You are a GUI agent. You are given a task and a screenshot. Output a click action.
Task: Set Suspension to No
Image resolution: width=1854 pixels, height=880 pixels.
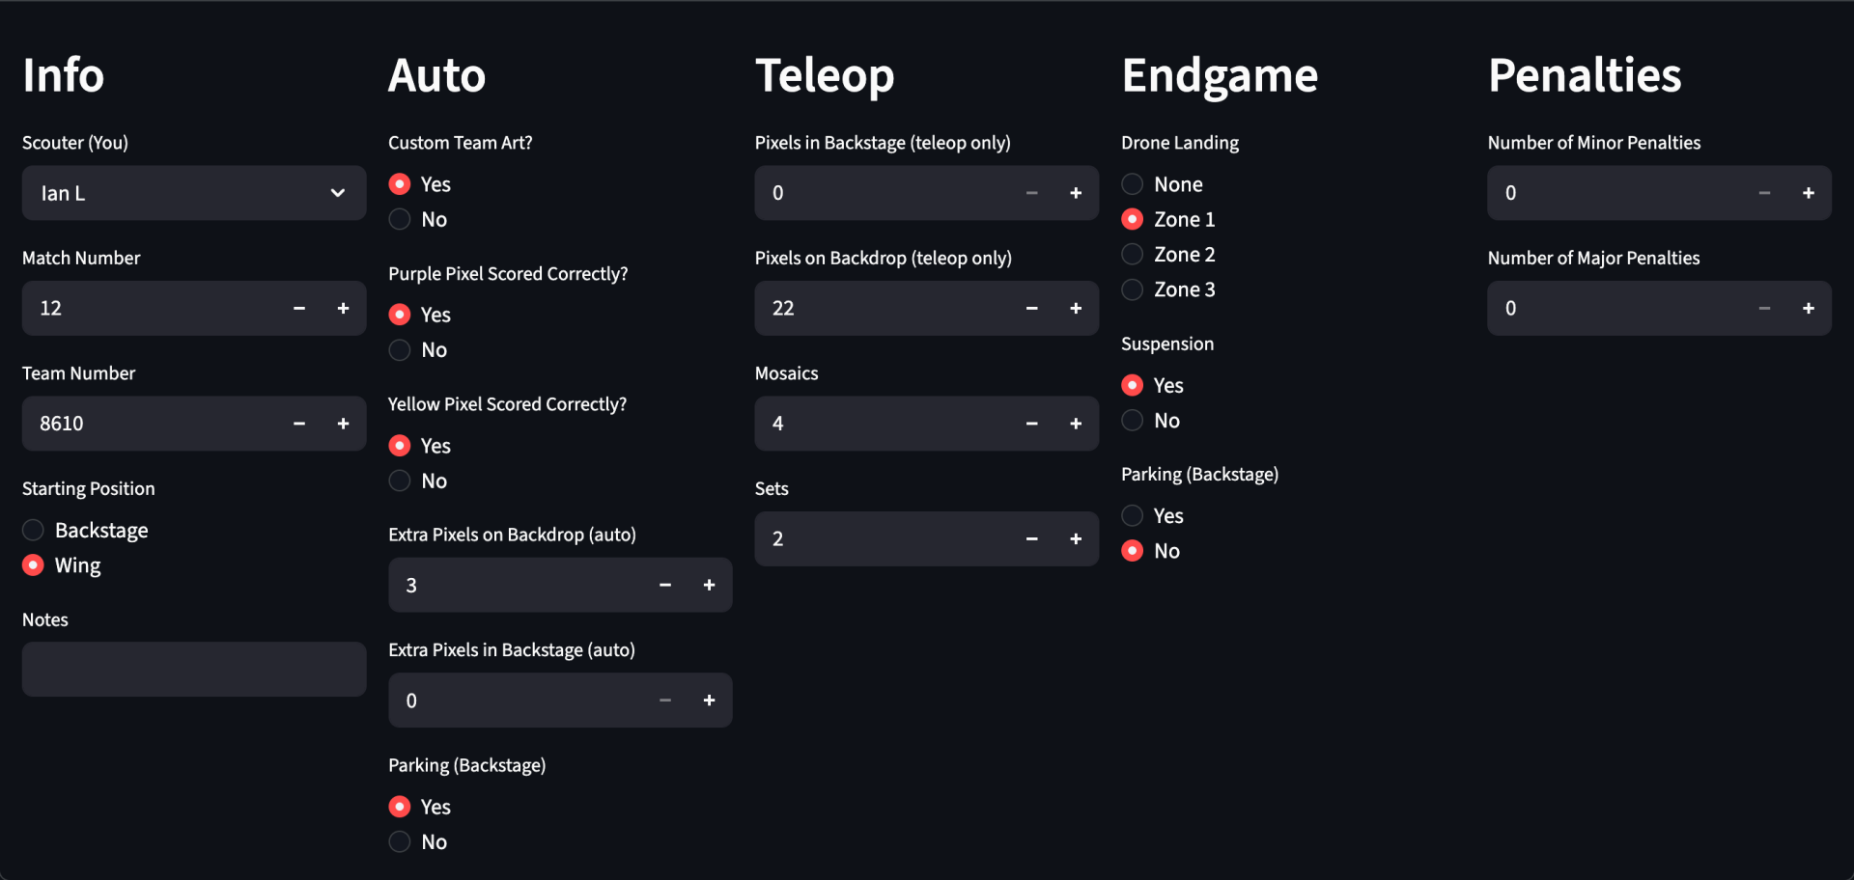[x=1151, y=421]
